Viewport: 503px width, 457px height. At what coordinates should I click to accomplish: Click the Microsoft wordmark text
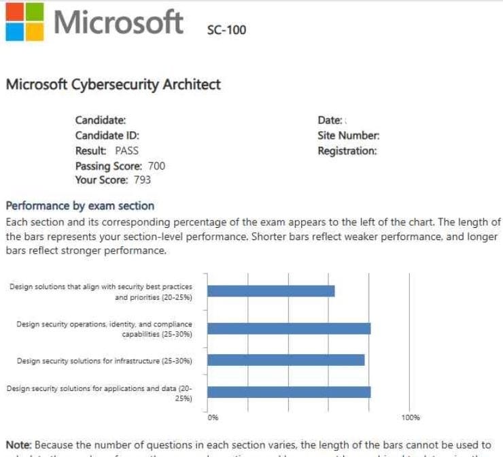pos(118,21)
